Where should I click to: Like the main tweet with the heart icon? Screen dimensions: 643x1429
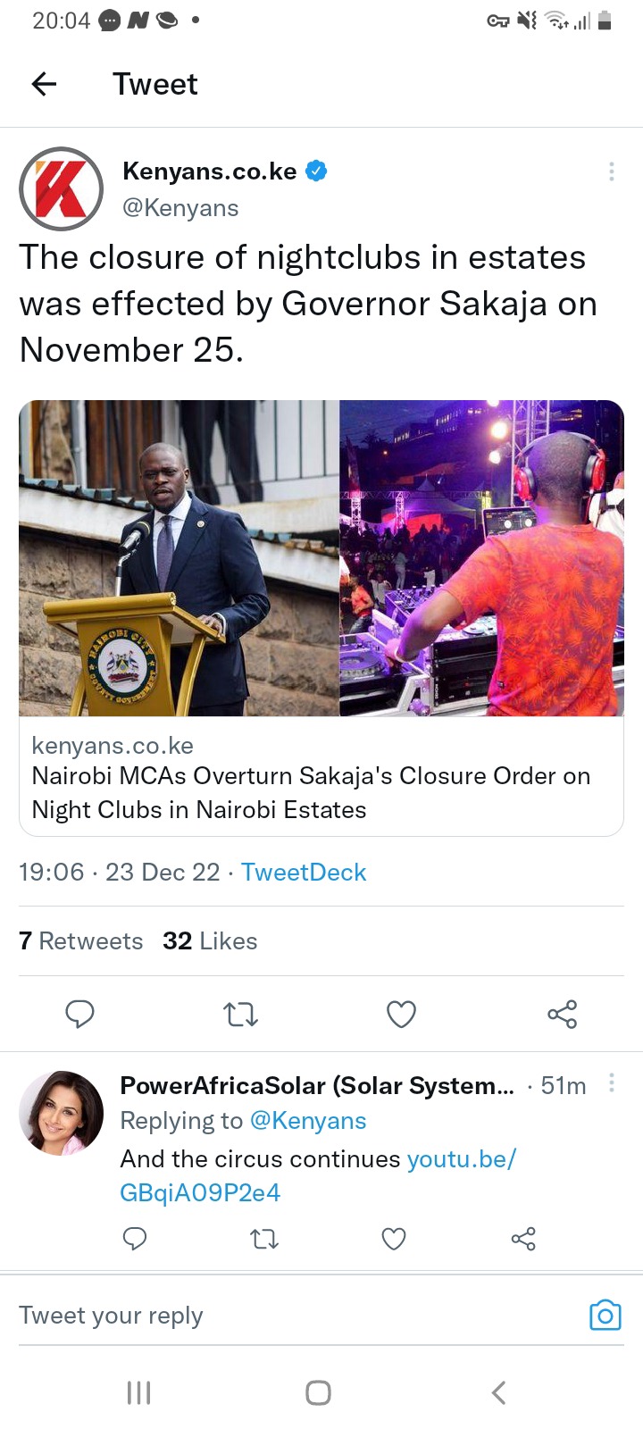[x=401, y=1015]
